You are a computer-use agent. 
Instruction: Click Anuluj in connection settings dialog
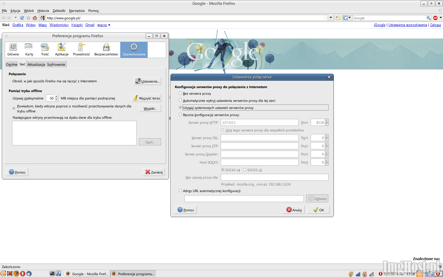coord(294,210)
